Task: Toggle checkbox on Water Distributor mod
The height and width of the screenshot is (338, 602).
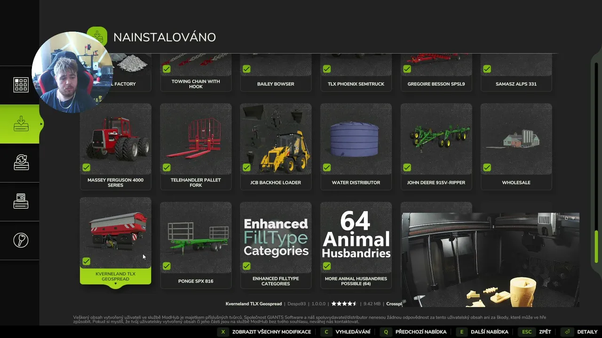Action: [x=327, y=168]
